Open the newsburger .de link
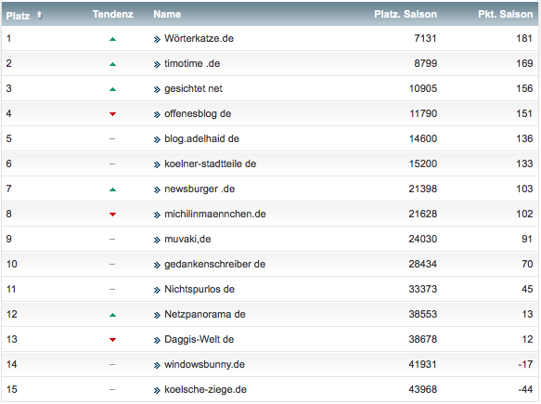This screenshot has height=404, width=541. tap(200, 189)
